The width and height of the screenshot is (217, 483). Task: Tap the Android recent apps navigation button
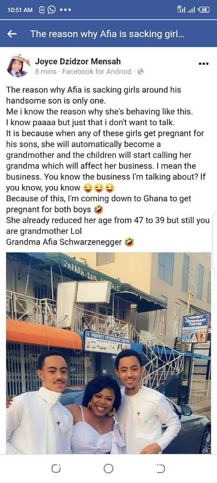point(56,469)
